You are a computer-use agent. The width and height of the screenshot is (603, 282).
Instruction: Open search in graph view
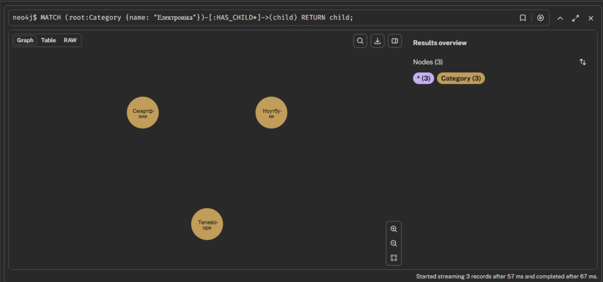(x=360, y=41)
